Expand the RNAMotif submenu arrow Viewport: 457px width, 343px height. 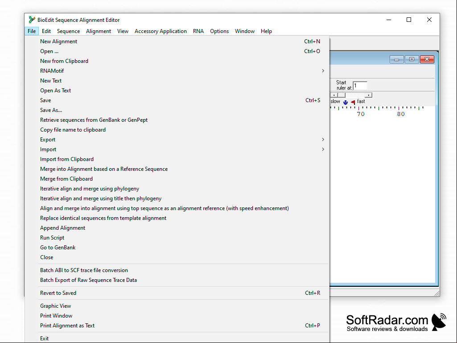[323, 71]
